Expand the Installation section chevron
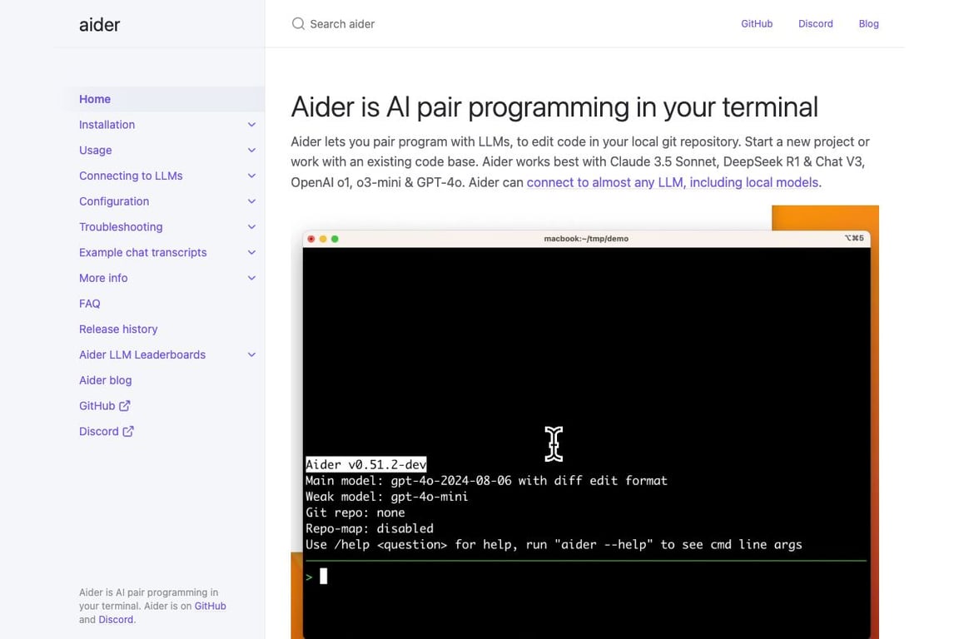 coord(251,125)
